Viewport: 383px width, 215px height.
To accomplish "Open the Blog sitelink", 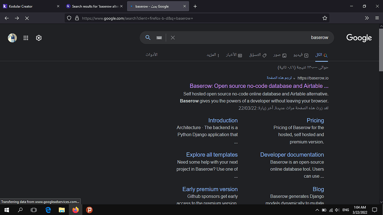I will pyautogui.click(x=318, y=189).
